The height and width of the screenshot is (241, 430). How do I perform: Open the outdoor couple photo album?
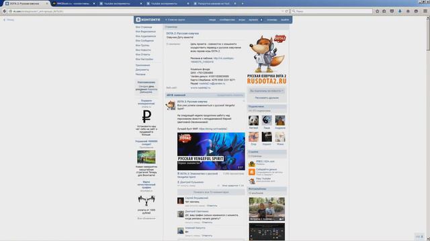267,209
